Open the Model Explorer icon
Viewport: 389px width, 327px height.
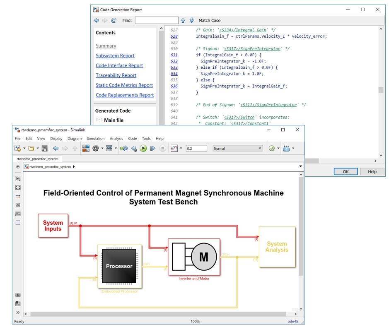(109, 148)
